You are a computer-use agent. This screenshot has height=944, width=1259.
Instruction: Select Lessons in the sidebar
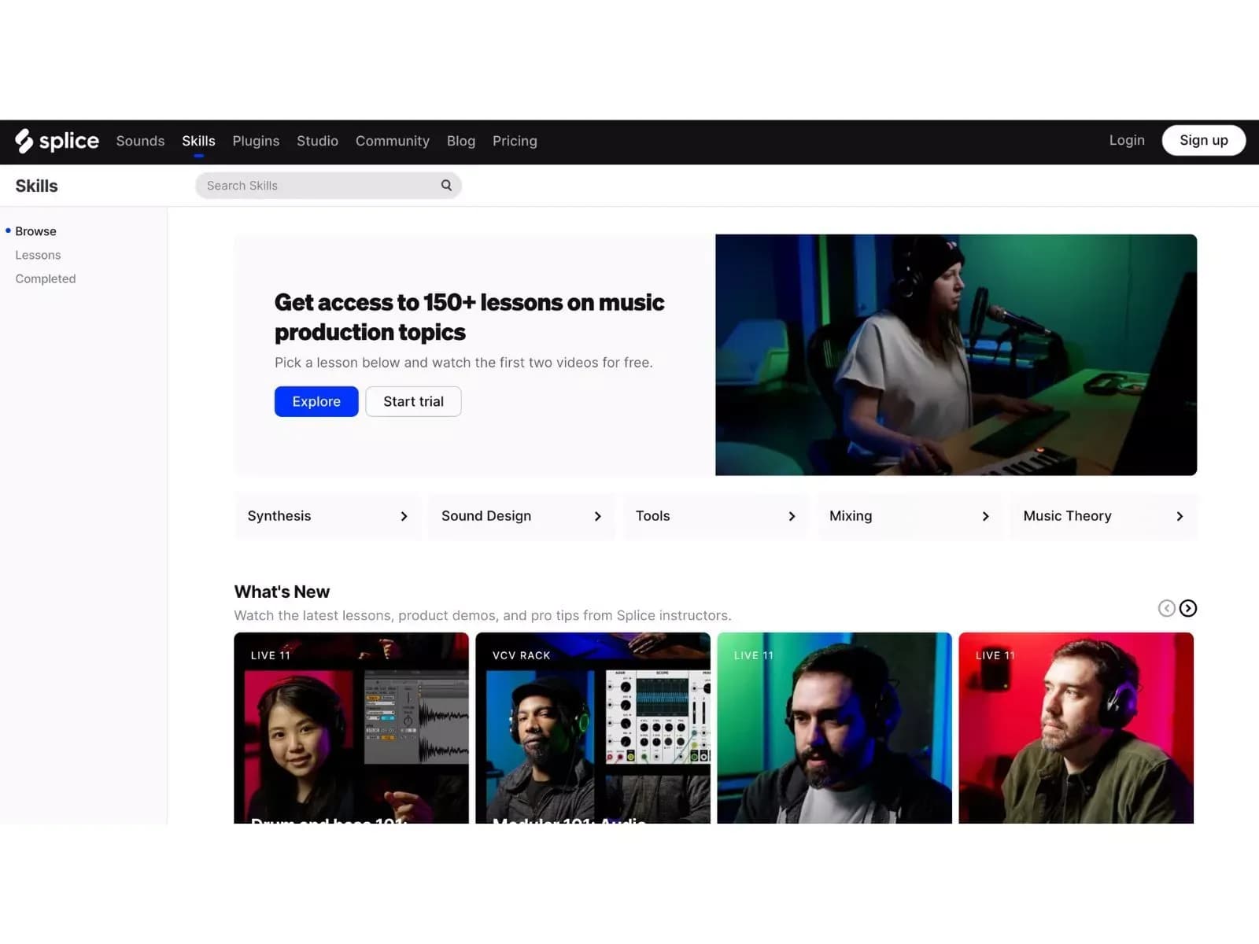point(38,255)
